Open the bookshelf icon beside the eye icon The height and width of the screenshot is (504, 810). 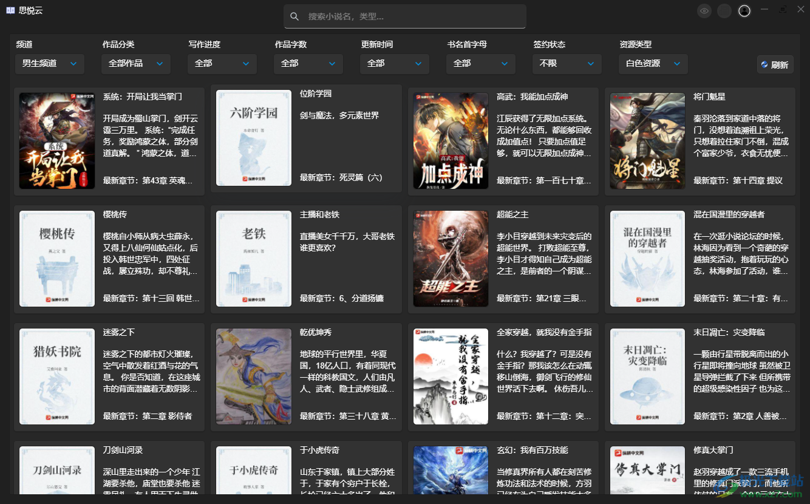(x=724, y=11)
